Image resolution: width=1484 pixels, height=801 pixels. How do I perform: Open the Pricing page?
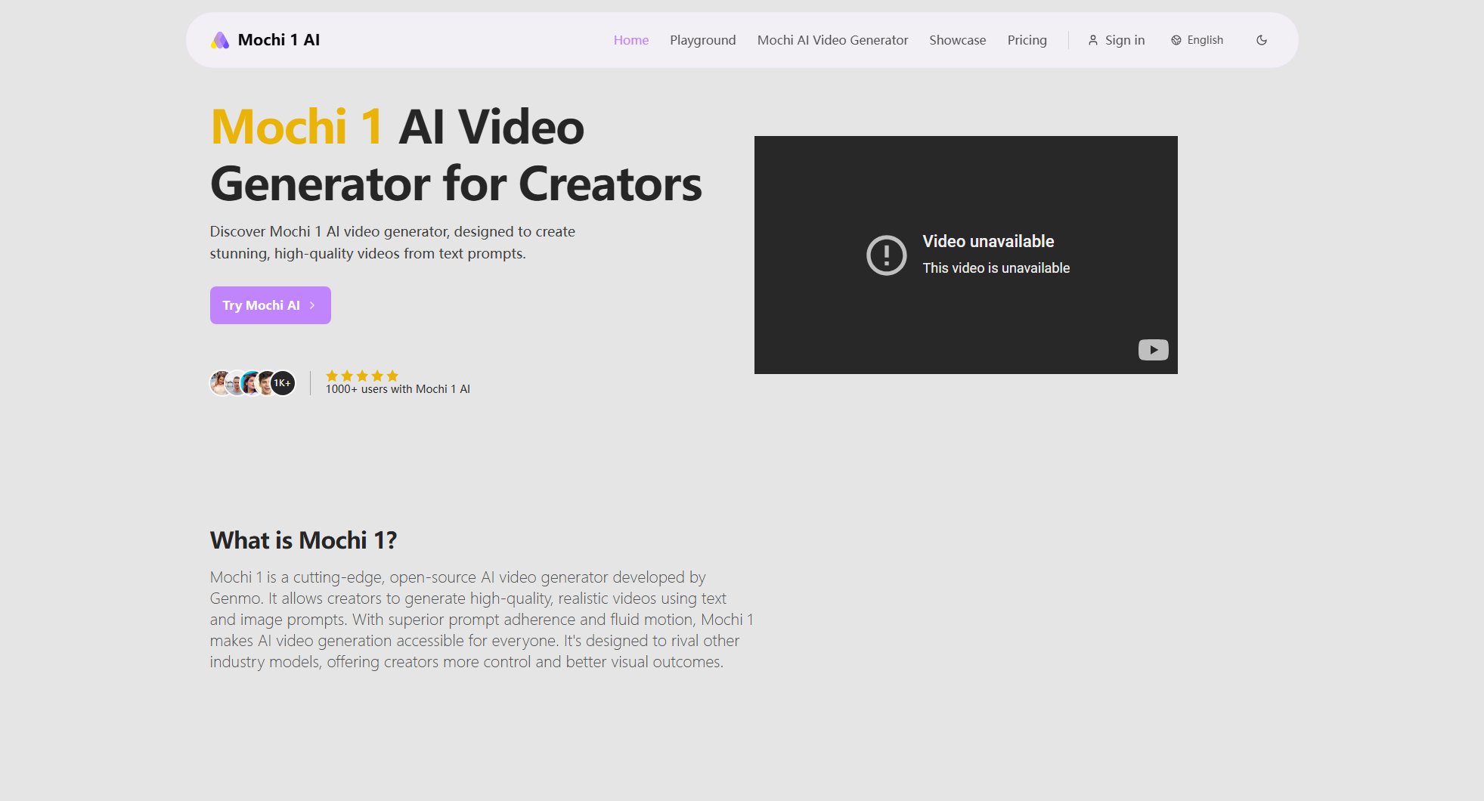point(1027,40)
